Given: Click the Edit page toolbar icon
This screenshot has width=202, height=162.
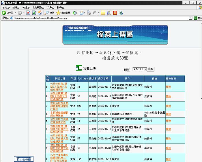Looking at the screenshot, I should (x=95, y=13).
